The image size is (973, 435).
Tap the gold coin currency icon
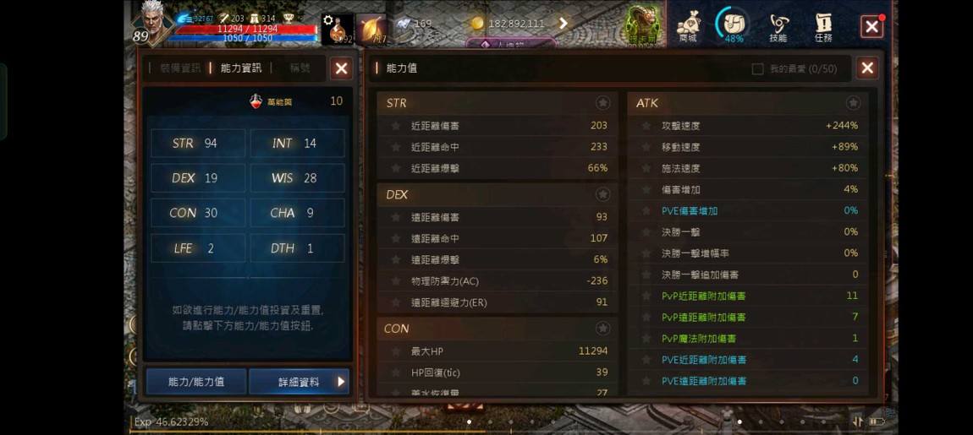[x=476, y=24]
